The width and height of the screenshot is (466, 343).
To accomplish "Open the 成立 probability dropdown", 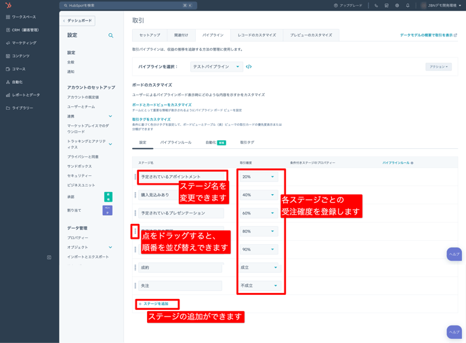I will [x=259, y=268].
